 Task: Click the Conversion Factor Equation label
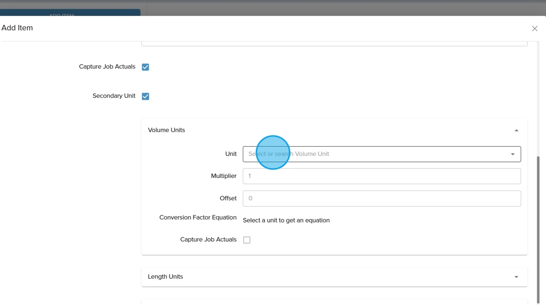pos(197,217)
